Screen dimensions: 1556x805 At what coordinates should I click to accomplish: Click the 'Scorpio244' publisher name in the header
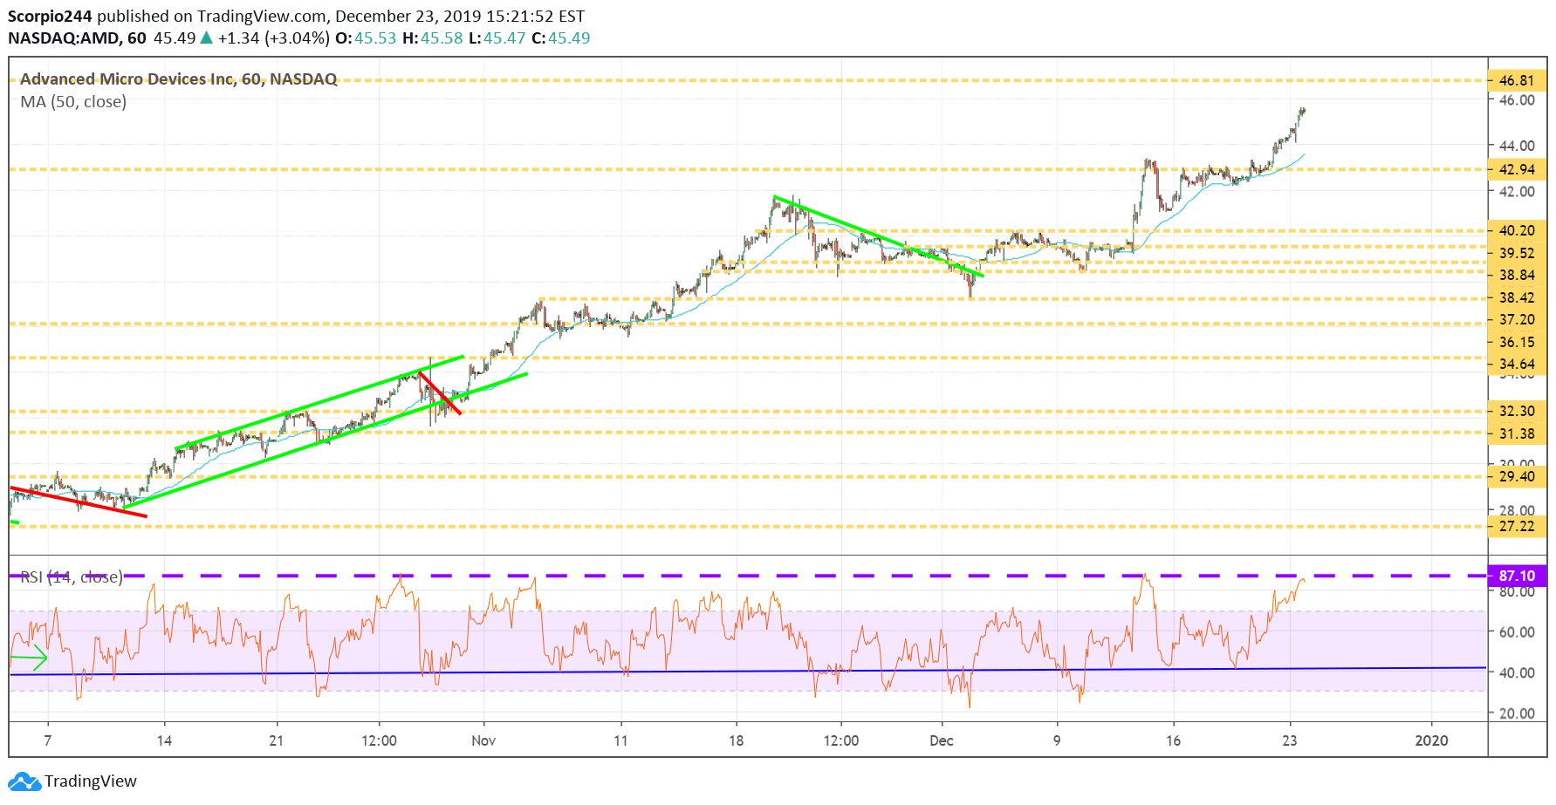click(51, 16)
